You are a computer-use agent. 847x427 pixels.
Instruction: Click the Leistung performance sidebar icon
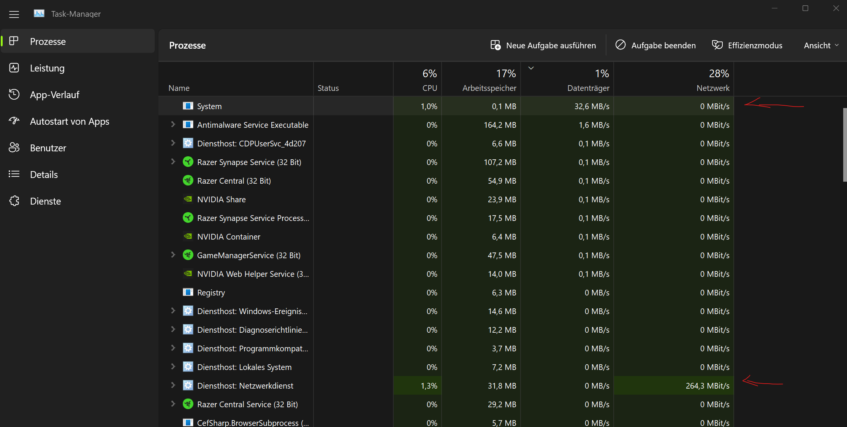click(14, 68)
